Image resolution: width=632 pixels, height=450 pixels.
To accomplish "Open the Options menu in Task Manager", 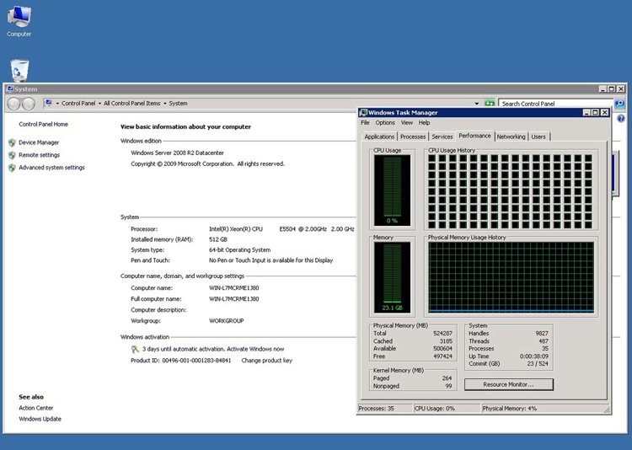I will [385, 122].
